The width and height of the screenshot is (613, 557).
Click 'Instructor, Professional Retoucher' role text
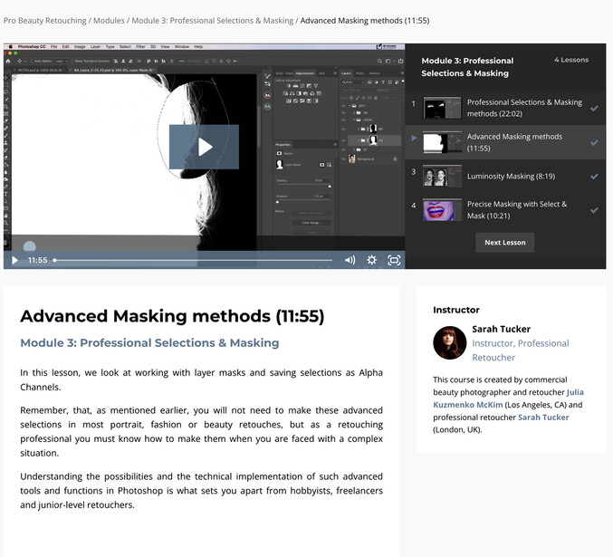(x=521, y=351)
